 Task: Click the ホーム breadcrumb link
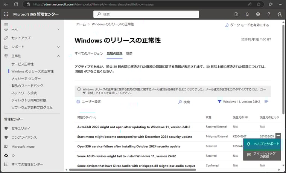(81, 24)
